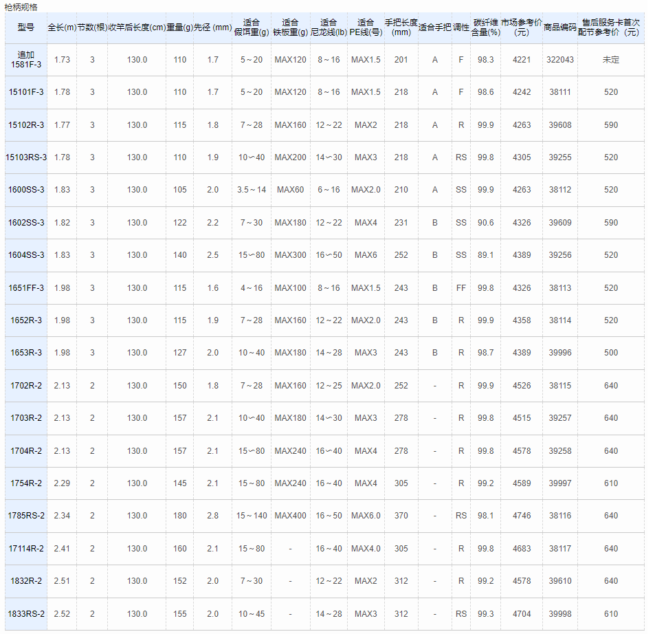Image resolution: width=666 pixels, height=634 pixels.
Task: Click the 手把长度(mm) column header
Action: click(401, 28)
